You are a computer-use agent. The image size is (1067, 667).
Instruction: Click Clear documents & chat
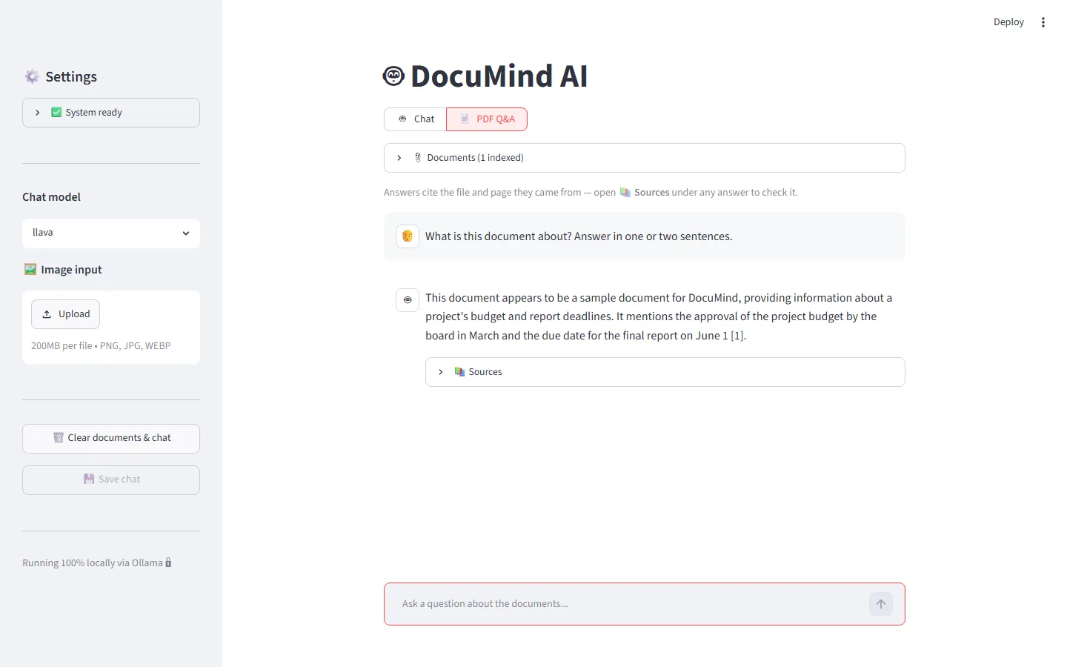[111, 439]
